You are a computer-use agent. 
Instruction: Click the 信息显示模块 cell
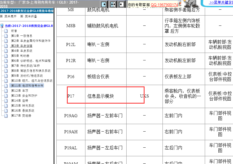pyautogui.click(x=106, y=96)
